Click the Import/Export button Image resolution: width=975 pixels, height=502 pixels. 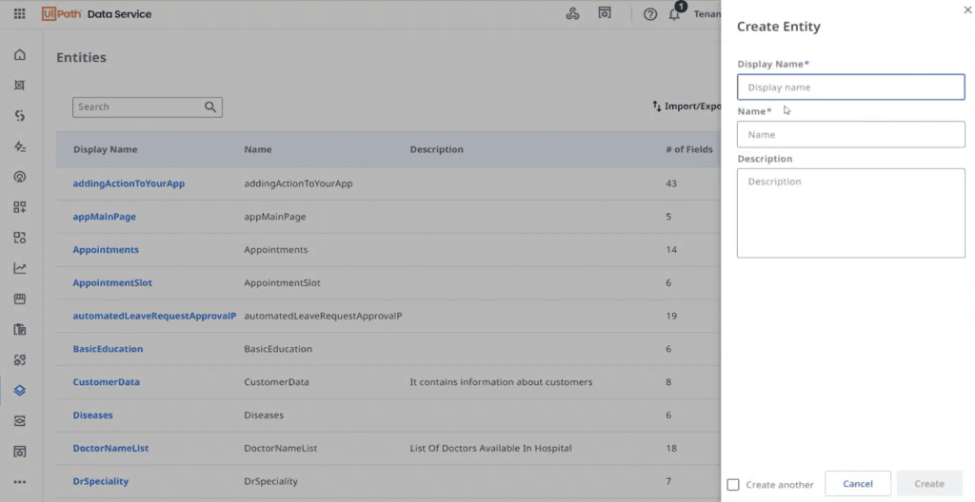click(x=686, y=106)
